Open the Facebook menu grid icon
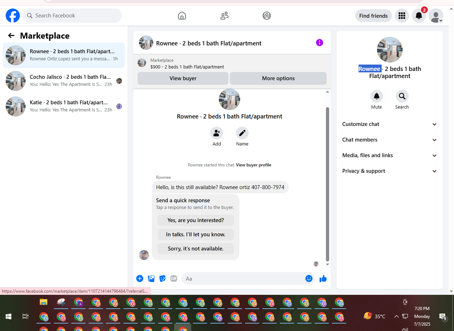The width and height of the screenshot is (454, 331). [x=402, y=16]
